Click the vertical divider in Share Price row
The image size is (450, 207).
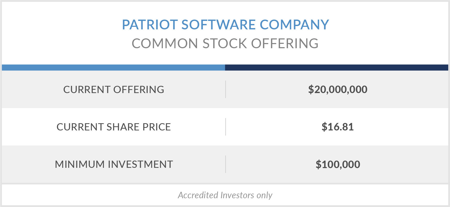(x=225, y=127)
